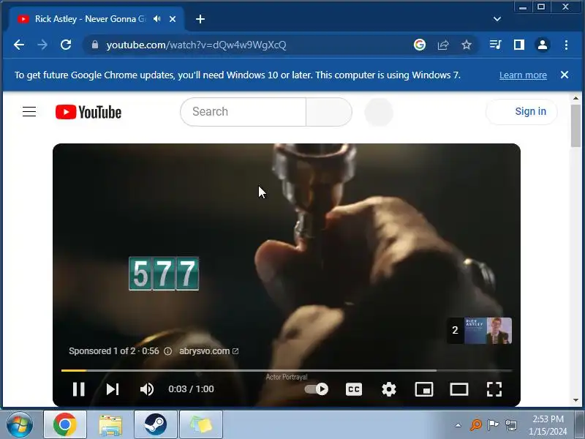Screen dimensions: 585x439
Task: Open Steam from the taskbar
Action: [x=156, y=424]
